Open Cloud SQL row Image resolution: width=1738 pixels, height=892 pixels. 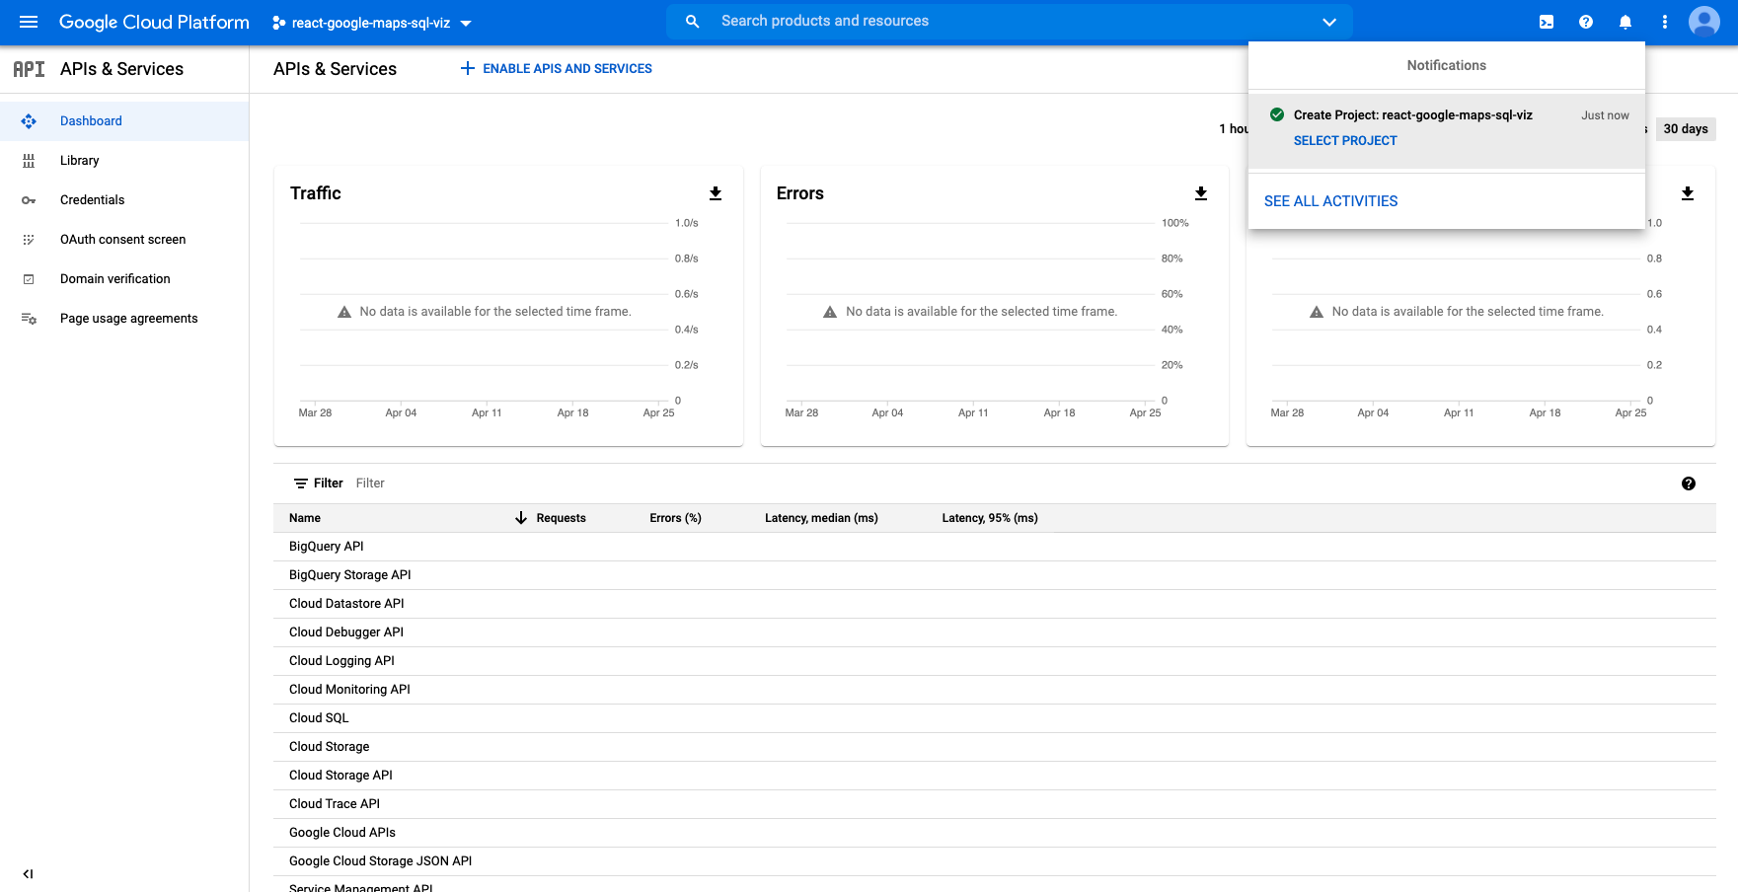pos(995,718)
